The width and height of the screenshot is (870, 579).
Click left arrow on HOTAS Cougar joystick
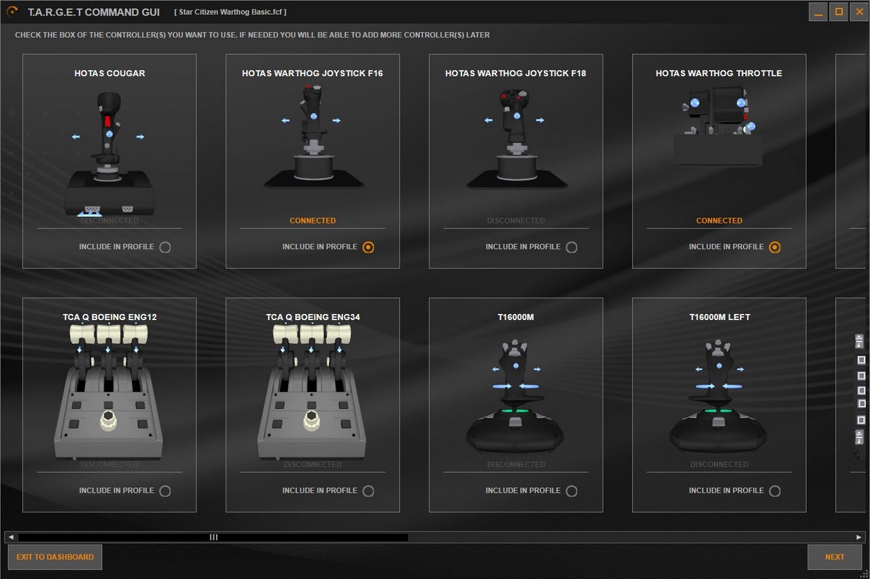[75, 137]
